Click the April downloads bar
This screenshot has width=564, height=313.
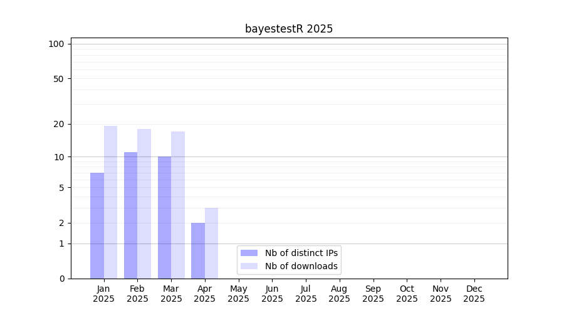click(x=211, y=243)
